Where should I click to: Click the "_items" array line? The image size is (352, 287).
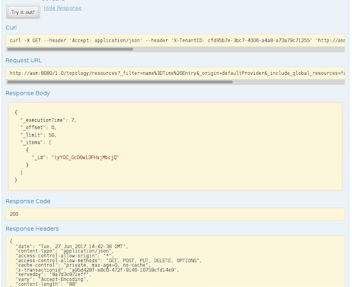coord(36,143)
